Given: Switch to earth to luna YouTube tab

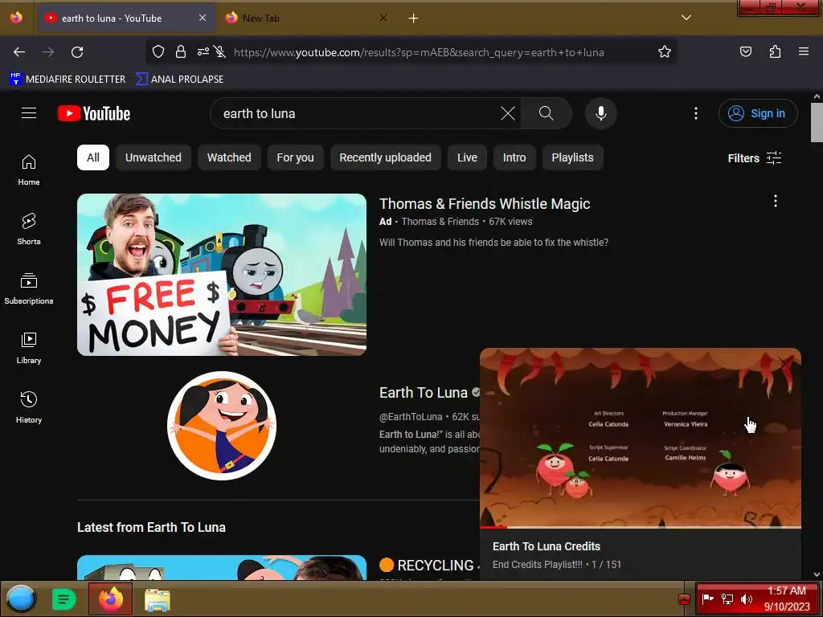Looking at the screenshot, I should (x=126, y=18).
